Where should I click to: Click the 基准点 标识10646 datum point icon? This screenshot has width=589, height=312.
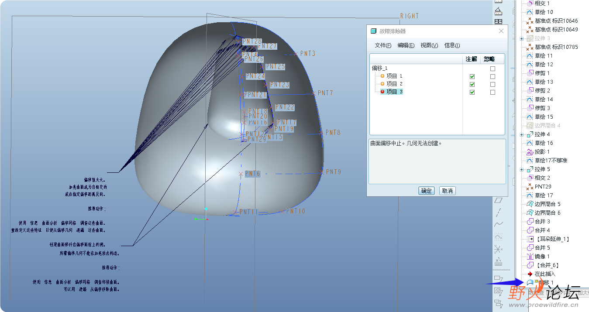tap(530, 21)
